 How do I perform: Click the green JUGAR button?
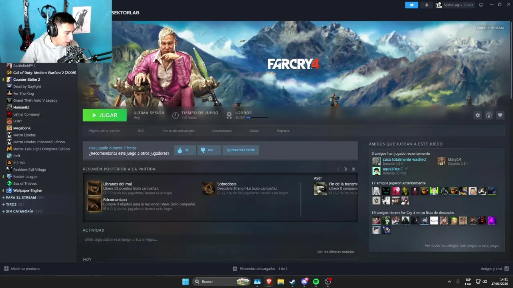pyautogui.click(x=105, y=115)
